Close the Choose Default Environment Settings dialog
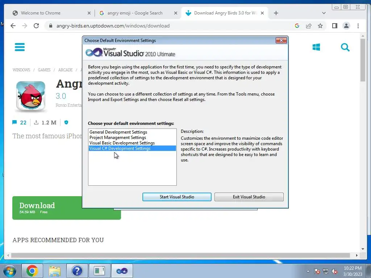This screenshot has height=278, width=371. point(281,41)
